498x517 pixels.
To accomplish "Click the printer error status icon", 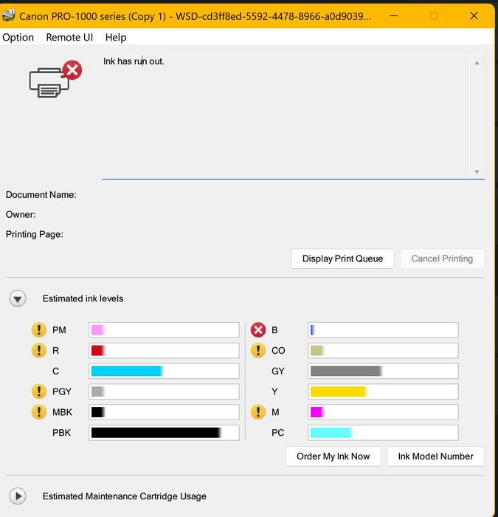I will pos(55,79).
